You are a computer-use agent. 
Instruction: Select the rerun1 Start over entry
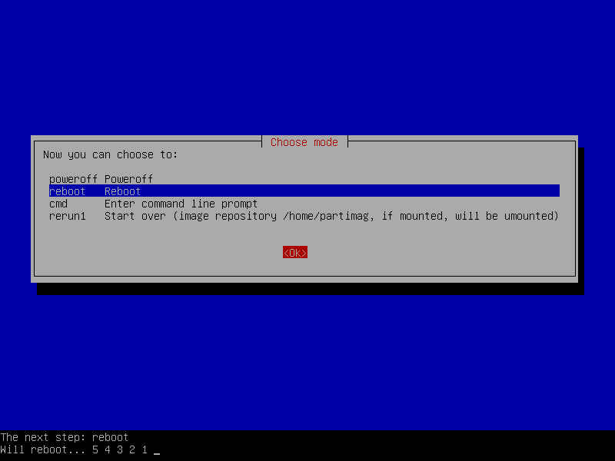[304, 216]
